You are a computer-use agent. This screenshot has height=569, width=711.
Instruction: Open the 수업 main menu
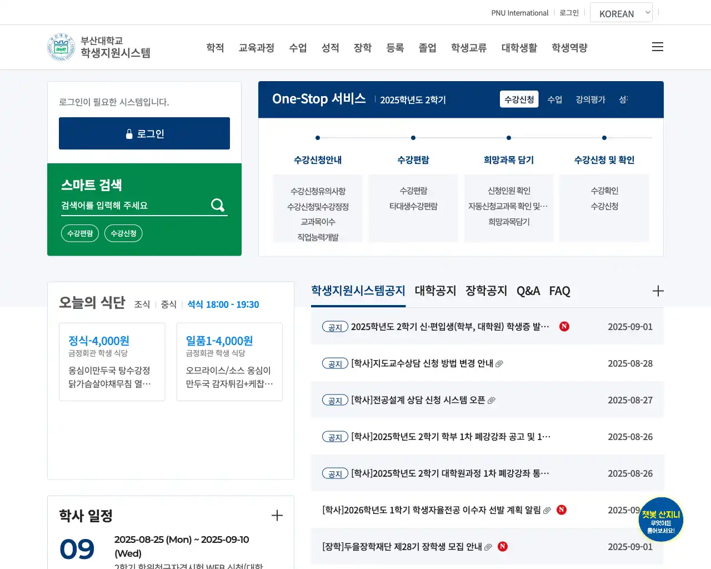[x=298, y=48]
